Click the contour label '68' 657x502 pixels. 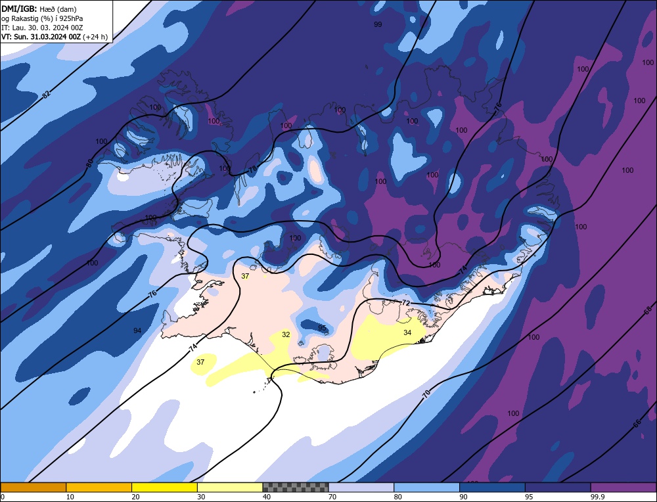tap(648, 311)
